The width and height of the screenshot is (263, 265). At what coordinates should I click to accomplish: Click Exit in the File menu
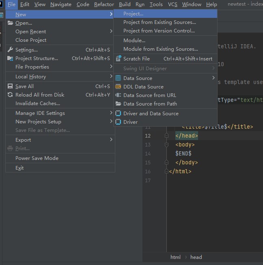[x=60, y=168]
